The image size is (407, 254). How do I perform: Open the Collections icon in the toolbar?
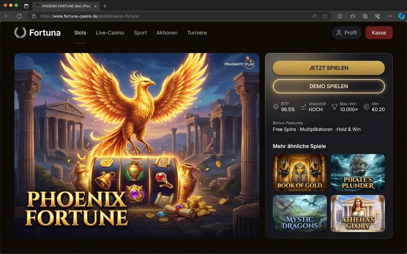[x=365, y=16]
